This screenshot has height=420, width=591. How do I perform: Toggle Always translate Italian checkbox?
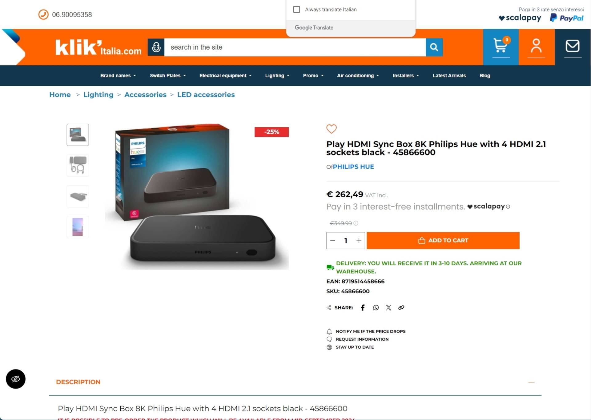pos(296,10)
